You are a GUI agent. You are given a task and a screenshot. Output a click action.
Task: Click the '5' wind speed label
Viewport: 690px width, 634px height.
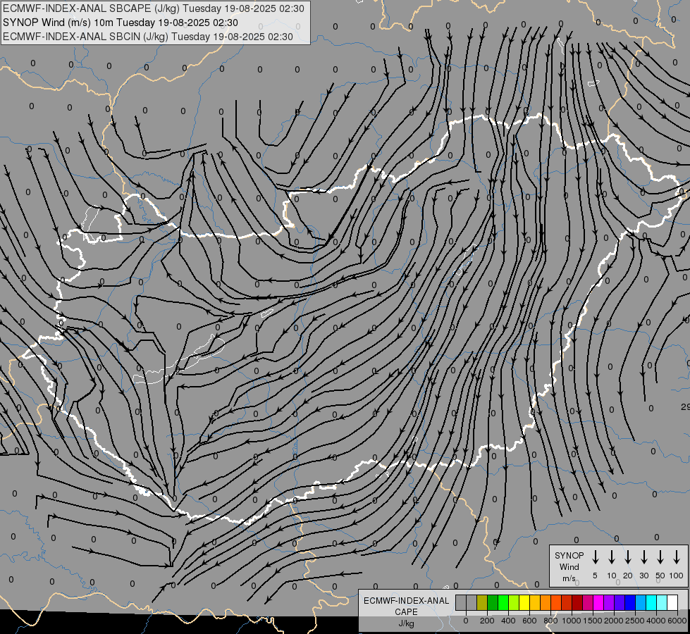pyautogui.click(x=595, y=576)
